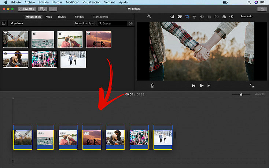This screenshot has height=168, width=269.
Task: Open the Modificar menu
Action: tap(72, 2)
